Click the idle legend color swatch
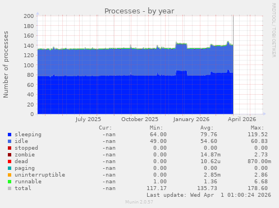This screenshot has height=208, width=279. pos(10,141)
